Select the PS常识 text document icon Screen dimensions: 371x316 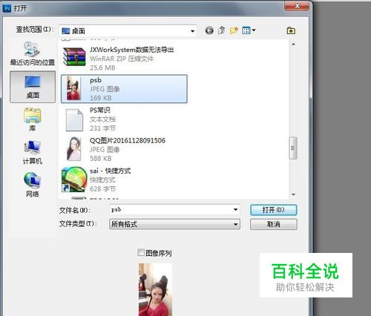coord(74,119)
